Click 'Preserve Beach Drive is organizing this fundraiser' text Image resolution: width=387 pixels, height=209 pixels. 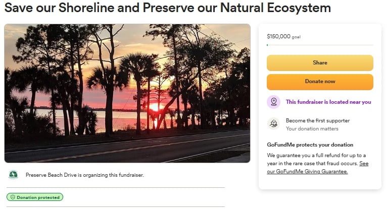[x=85, y=175]
